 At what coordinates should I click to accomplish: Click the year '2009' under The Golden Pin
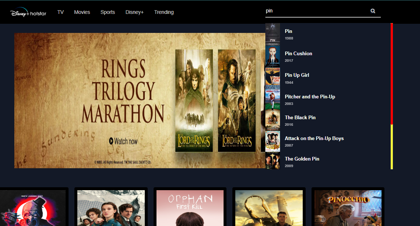point(289,166)
